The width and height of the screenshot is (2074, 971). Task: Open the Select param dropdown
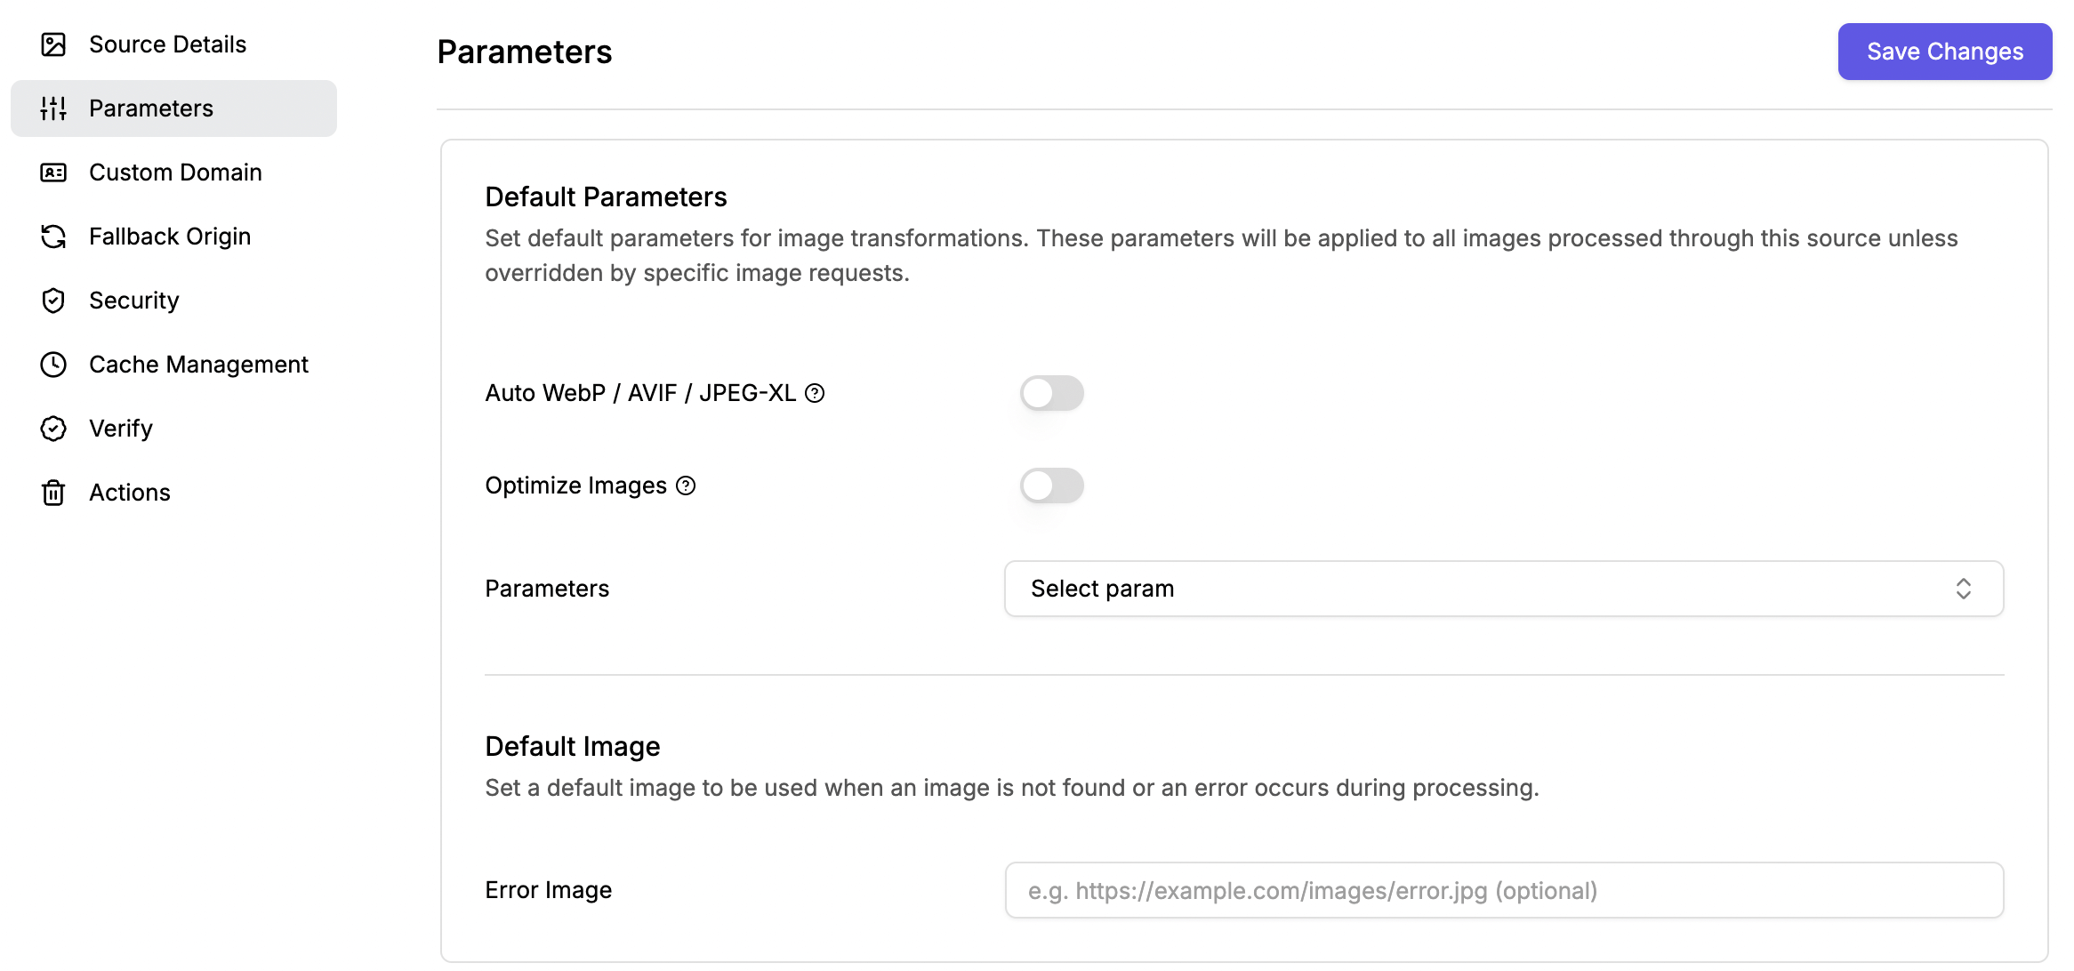coord(1504,589)
